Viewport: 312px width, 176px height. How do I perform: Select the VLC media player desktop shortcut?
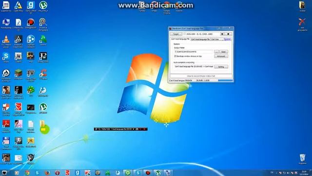[6, 41]
